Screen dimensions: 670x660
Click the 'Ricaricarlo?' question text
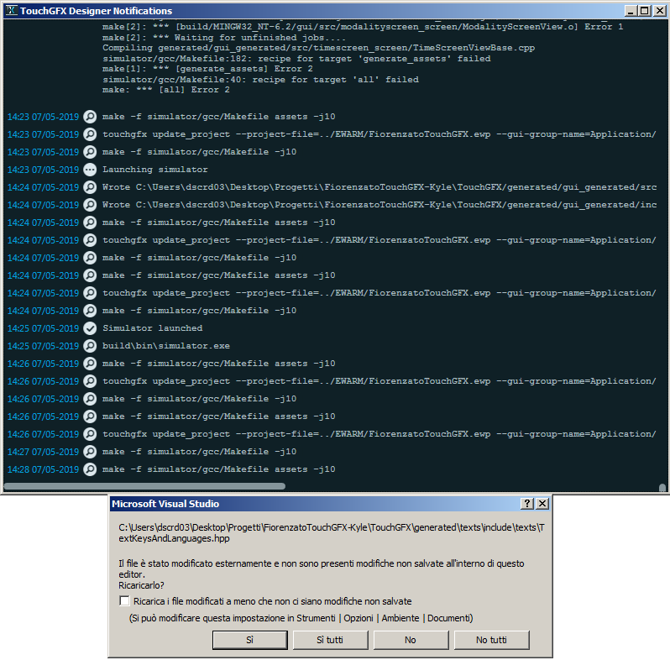(141, 585)
